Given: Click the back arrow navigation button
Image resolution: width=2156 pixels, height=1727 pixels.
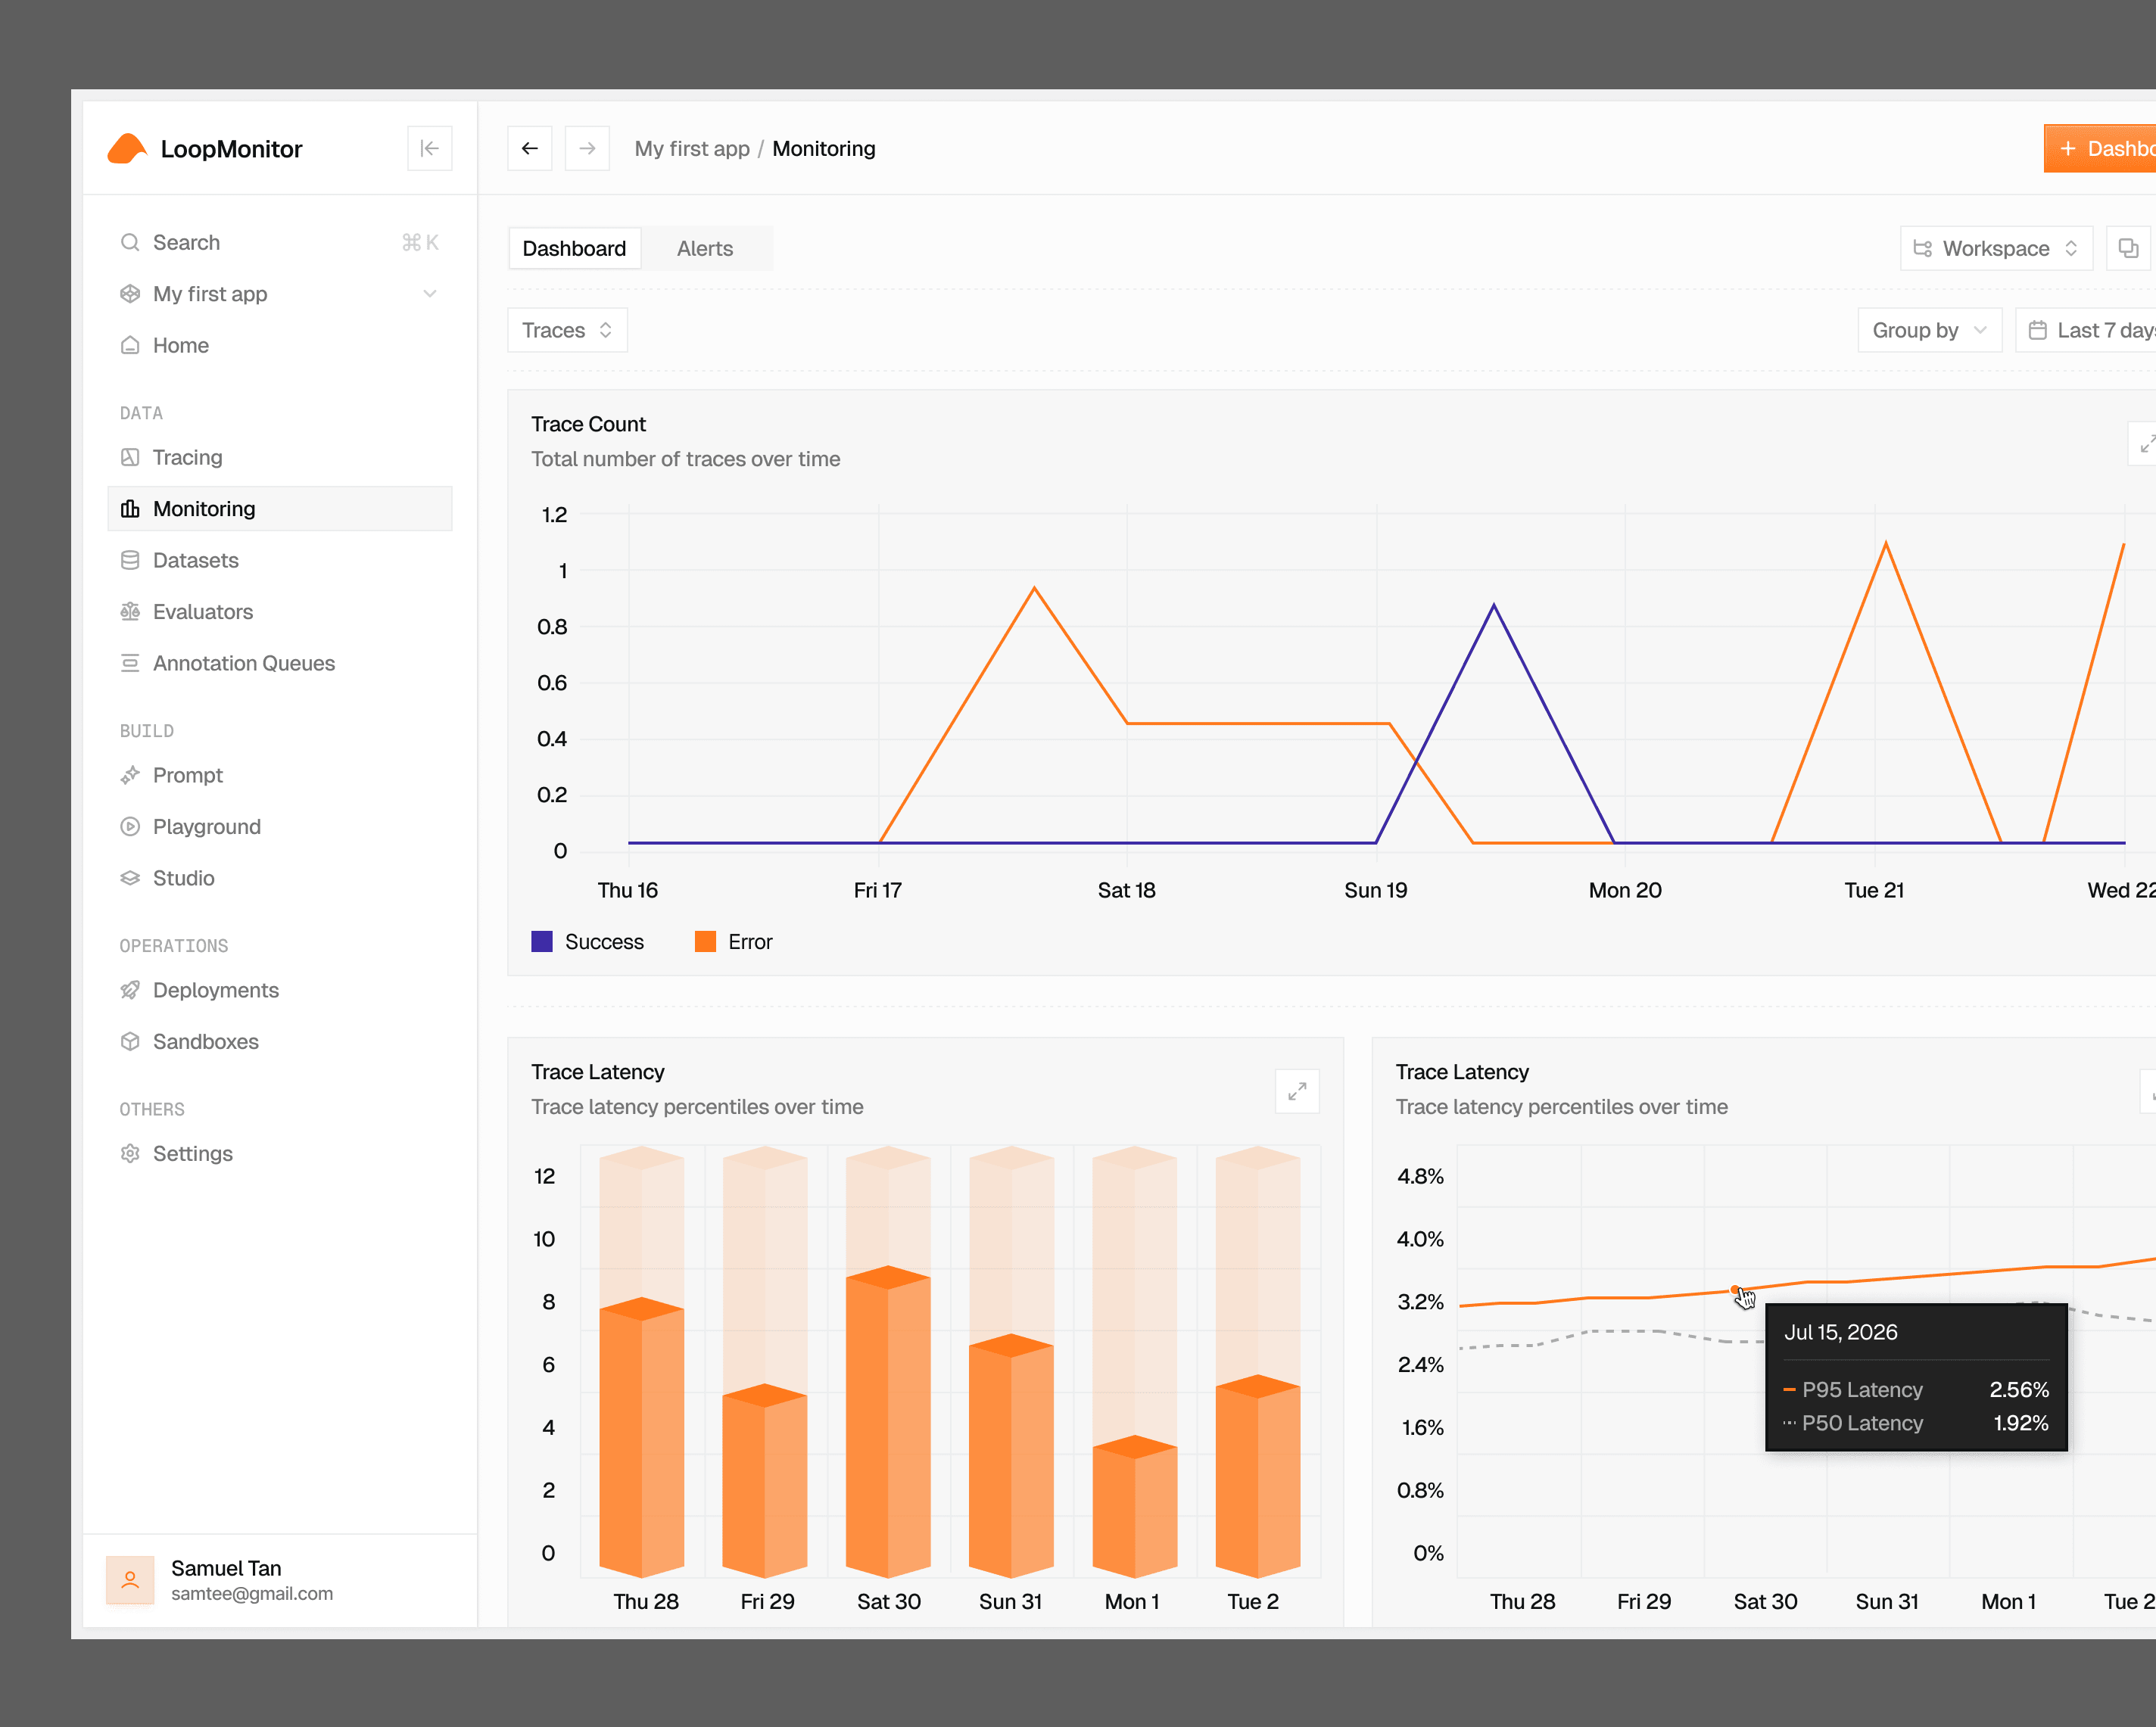Looking at the screenshot, I should coord(530,148).
